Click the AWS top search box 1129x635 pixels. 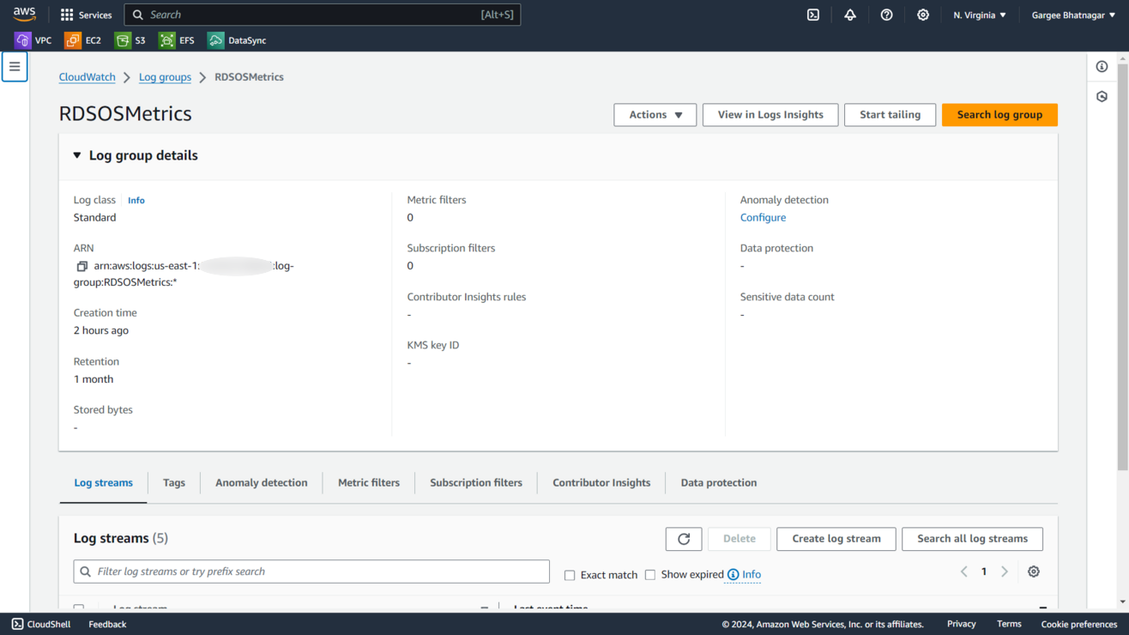pyautogui.click(x=323, y=15)
